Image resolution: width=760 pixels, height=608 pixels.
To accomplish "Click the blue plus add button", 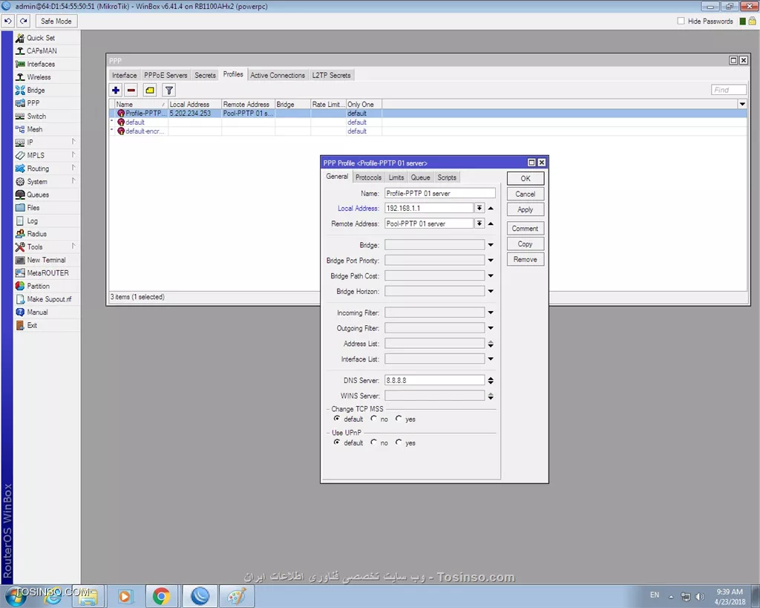I will coord(116,90).
